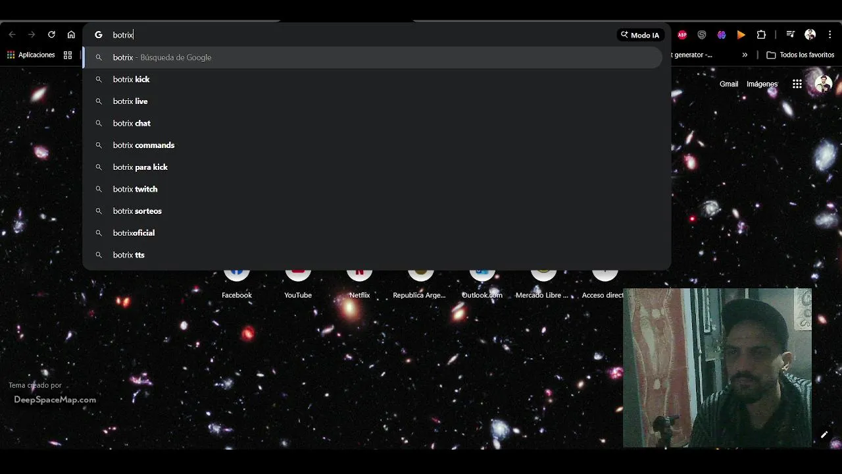This screenshot has width=842, height=474.
Task: Open the truncated 'generator' bookmark
Action: 692,55
